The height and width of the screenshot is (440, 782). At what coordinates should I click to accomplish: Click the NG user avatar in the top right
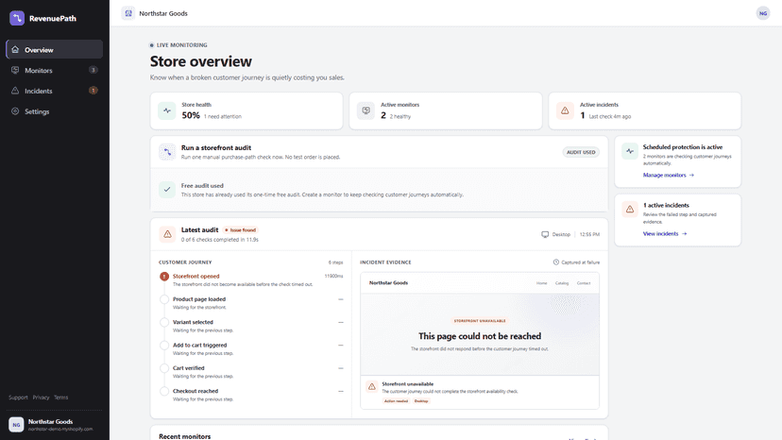(x=763, y=13)
